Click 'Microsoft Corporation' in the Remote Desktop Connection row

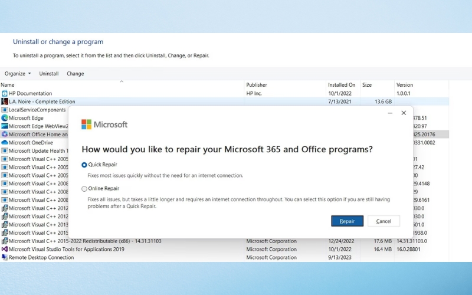[x=271, y=257]
